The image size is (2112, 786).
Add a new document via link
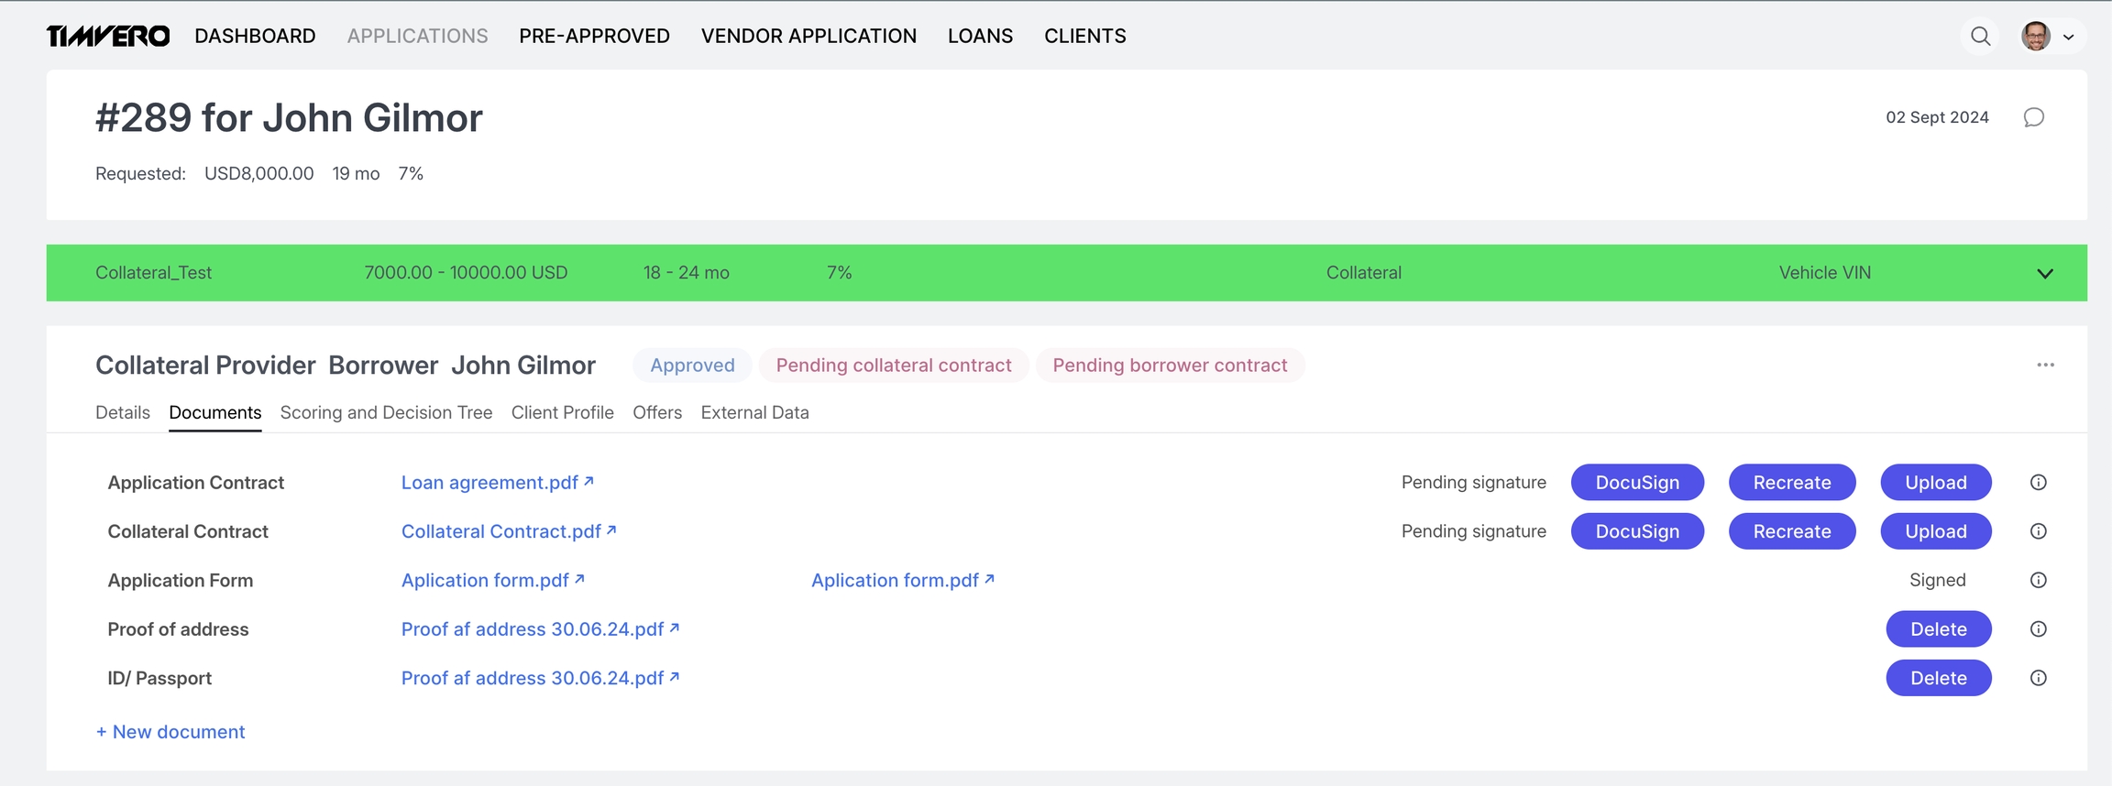pos(170,732)
